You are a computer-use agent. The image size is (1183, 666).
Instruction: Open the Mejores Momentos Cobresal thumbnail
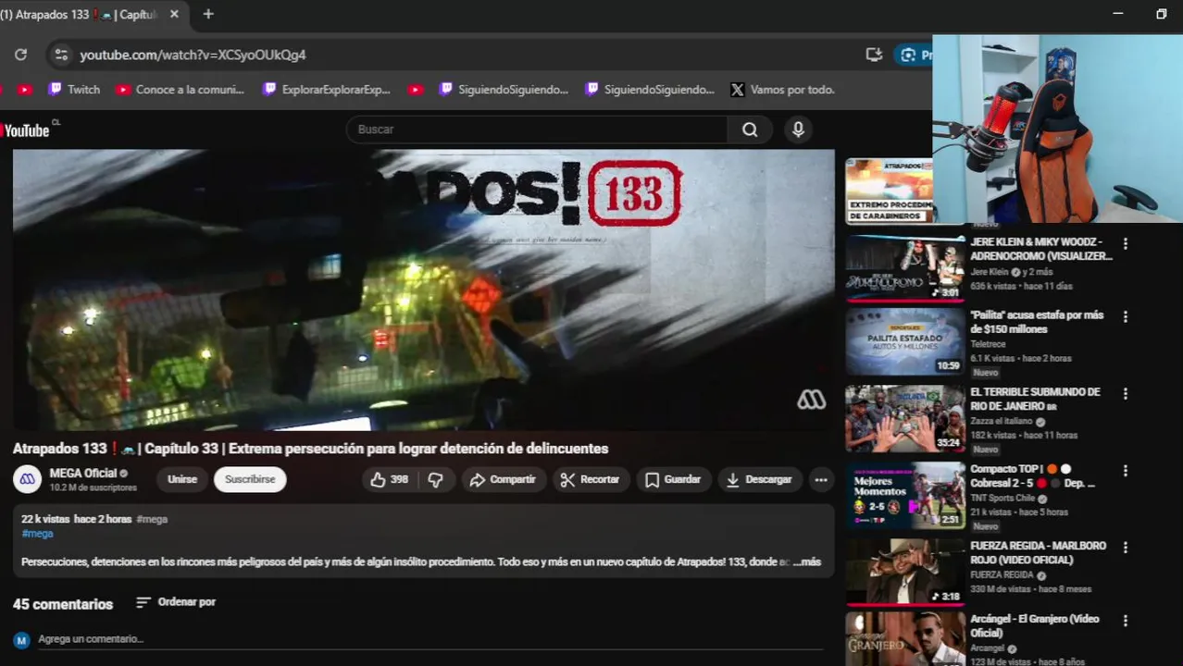(x=905, y=496)
